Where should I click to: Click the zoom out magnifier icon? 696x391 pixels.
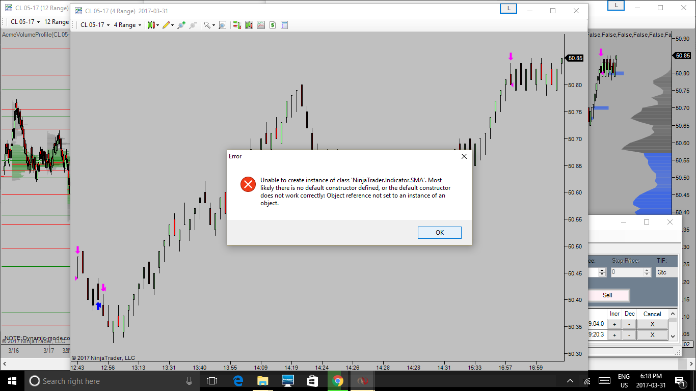pos(193,25)
